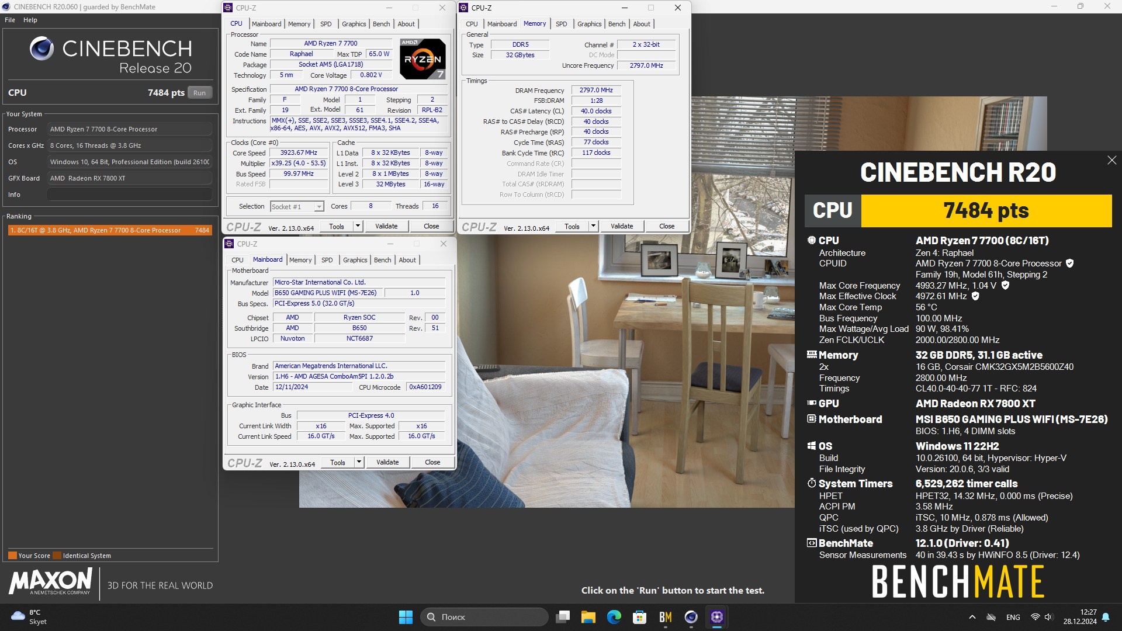Switch to CPU tab in Mainboard CPU-Z window

click(x=237, y=260)
